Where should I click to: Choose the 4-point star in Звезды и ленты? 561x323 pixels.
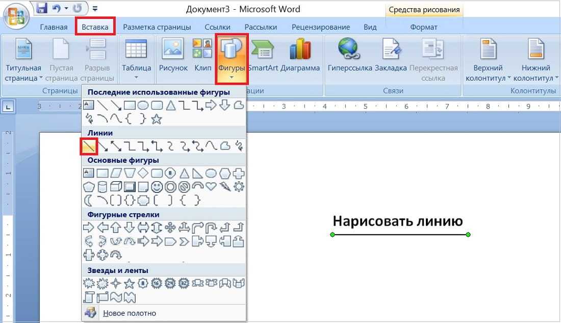(x=116, y=283)
